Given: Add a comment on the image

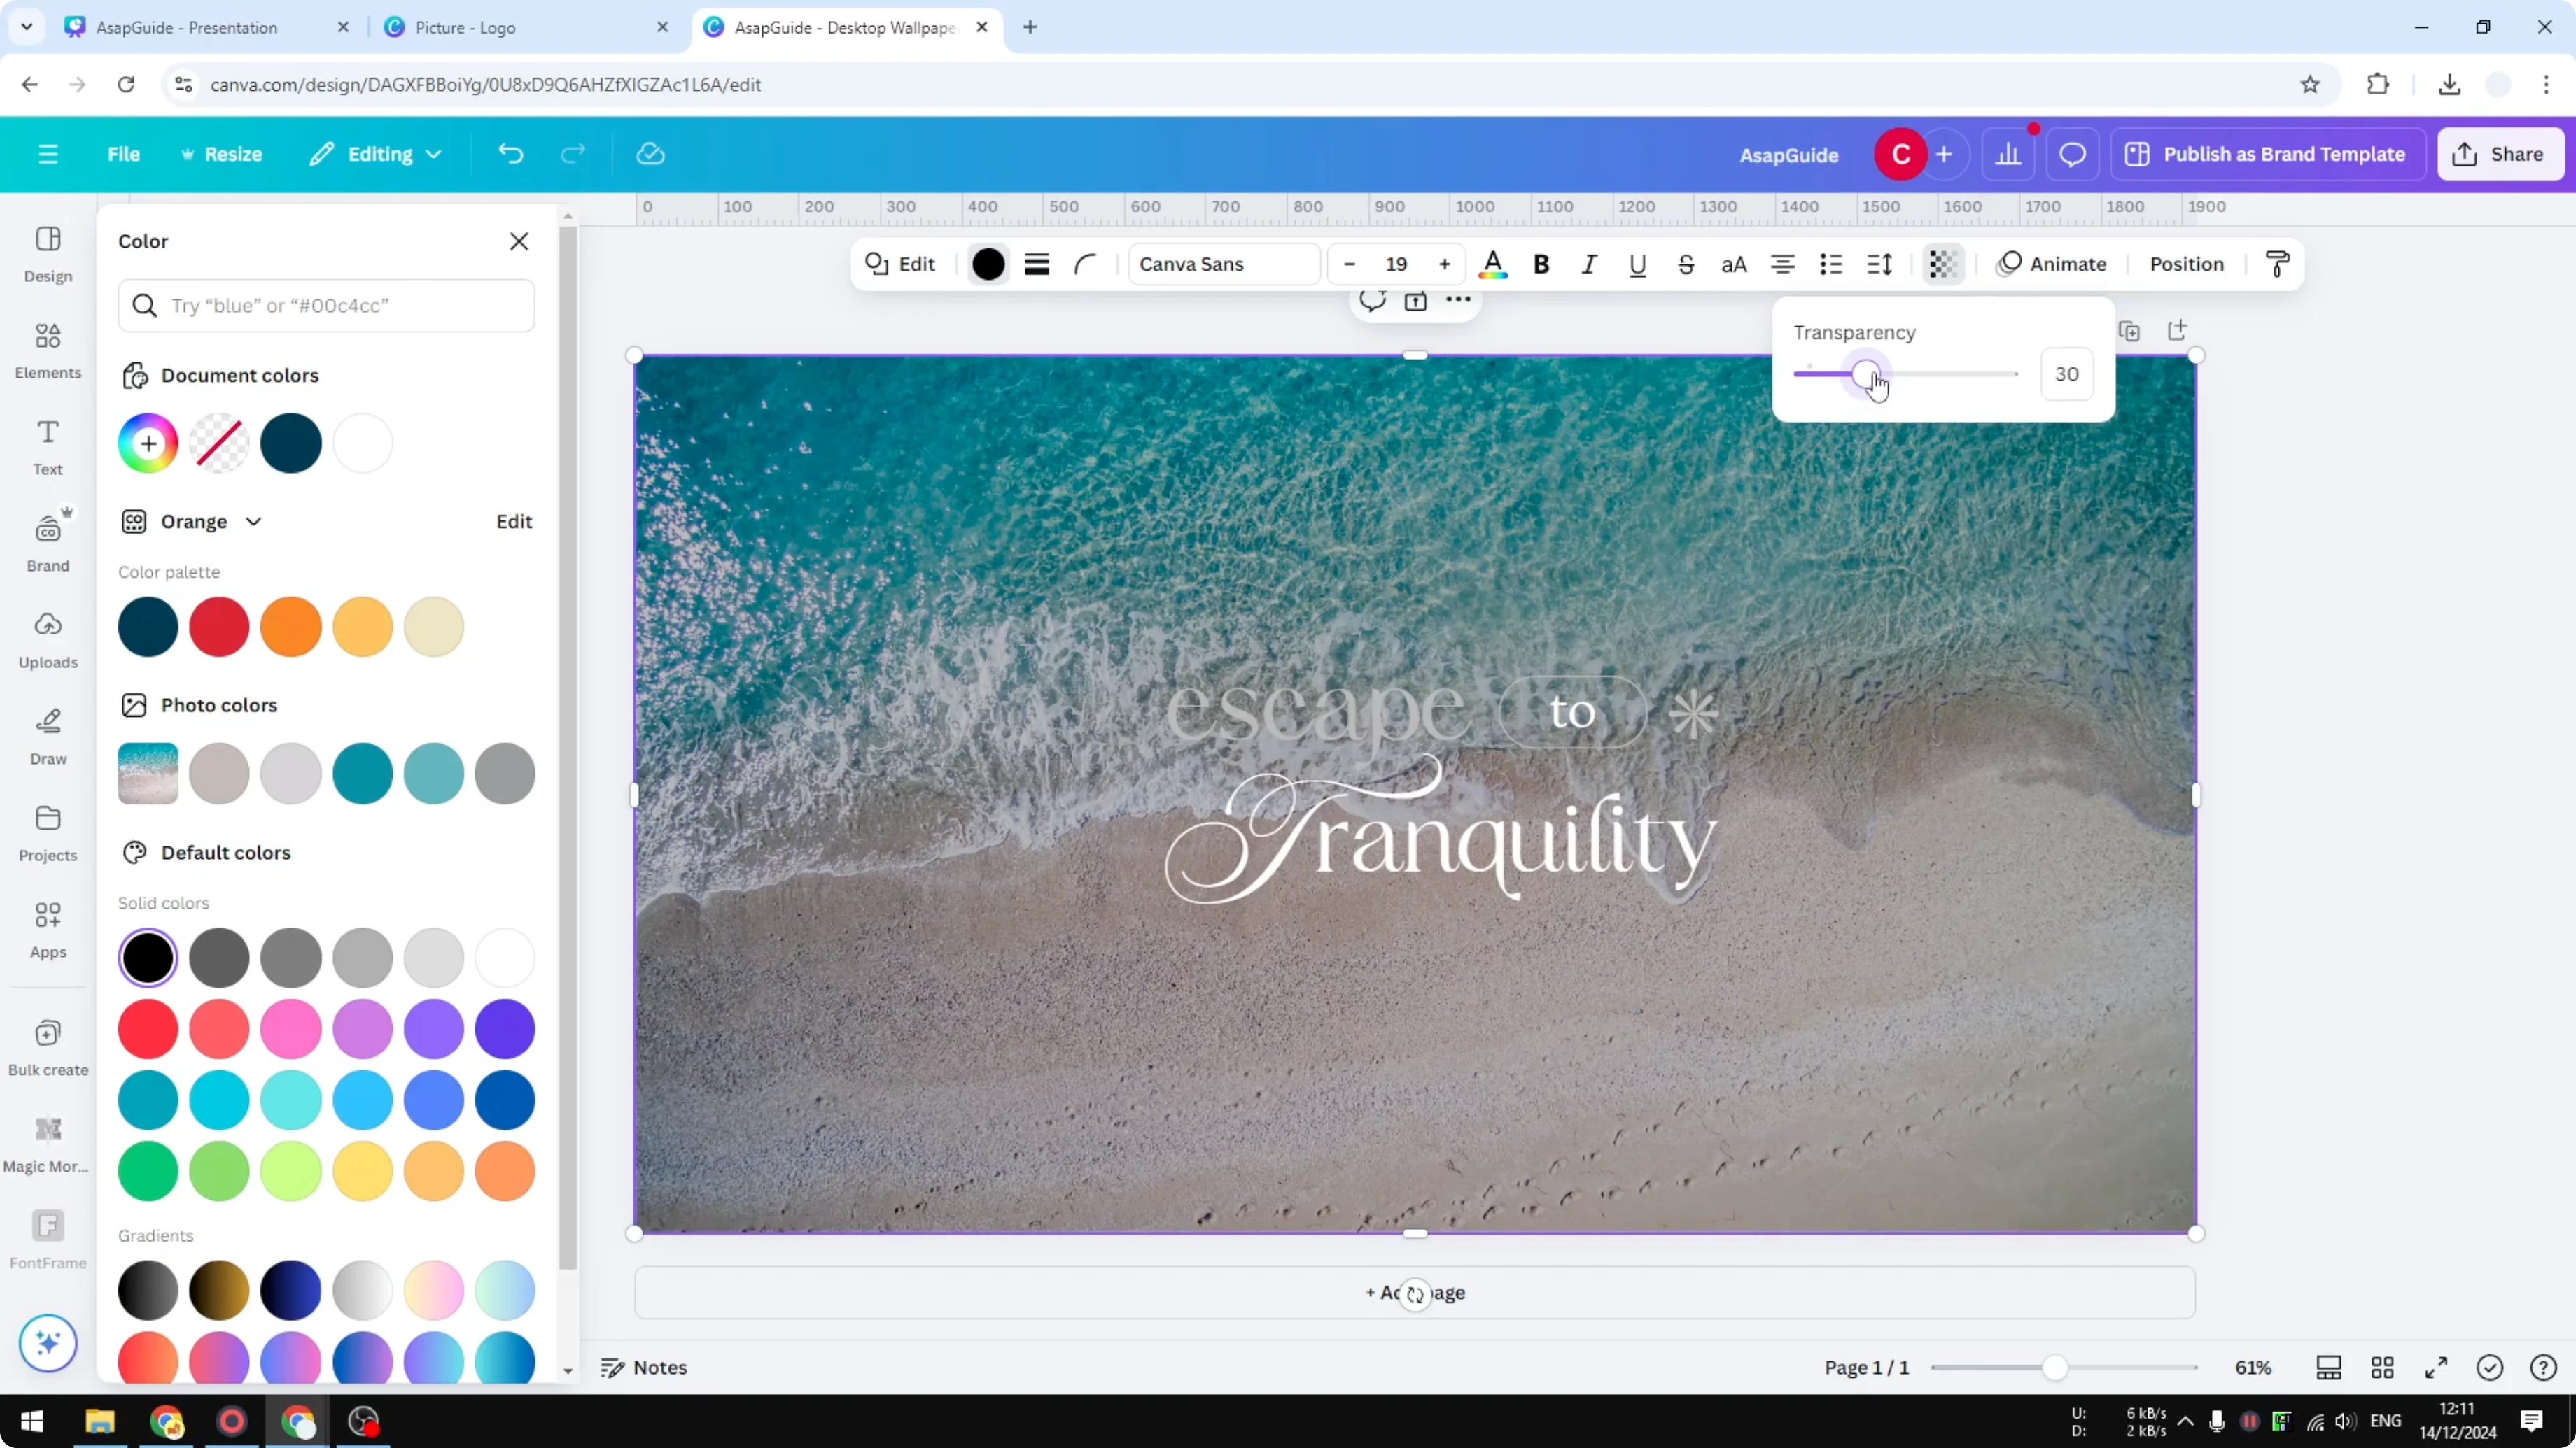Looking at the screenshot, I should click(1371, 301).
